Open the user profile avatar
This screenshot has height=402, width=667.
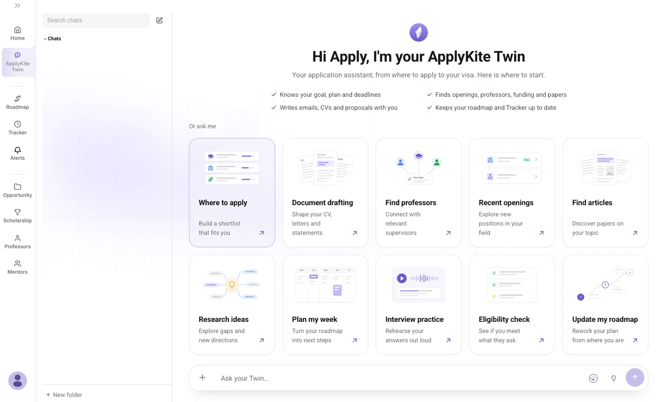(18, 381)
